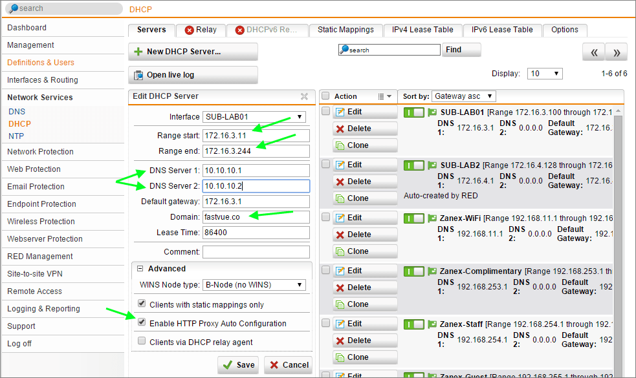The width and height of the screenshot is (636, 378).
Task: Click the sidebar search field
Action: (x=65, y=8)
